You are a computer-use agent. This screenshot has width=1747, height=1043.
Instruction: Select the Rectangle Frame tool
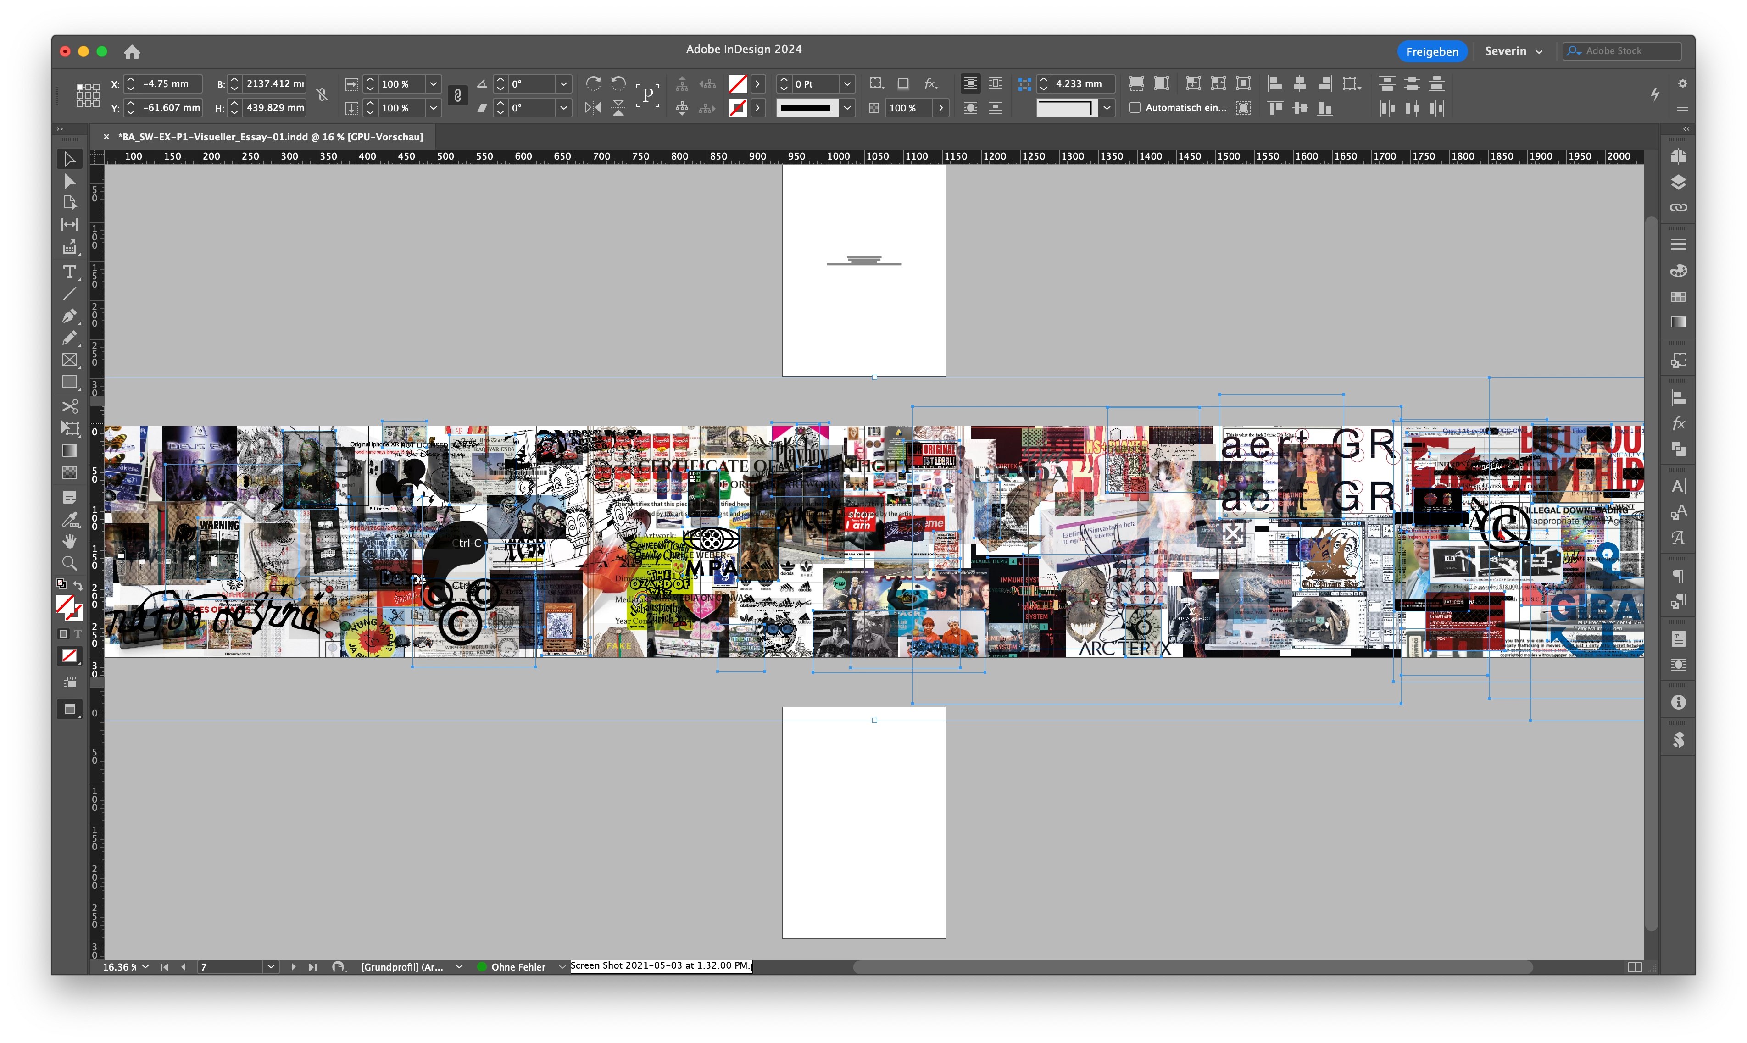[70, 360]
